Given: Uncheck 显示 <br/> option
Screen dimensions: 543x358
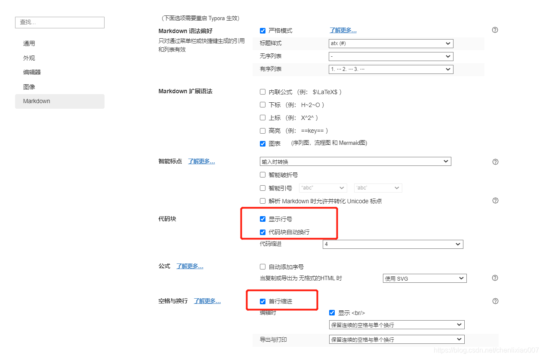Looking at the screenshot, I should click(332, 312).
